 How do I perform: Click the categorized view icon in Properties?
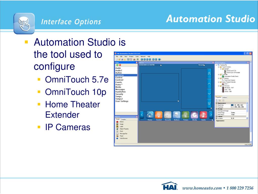pos(217,101)
